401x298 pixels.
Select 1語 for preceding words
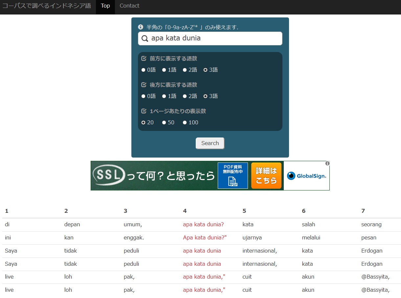coord(164,70)
